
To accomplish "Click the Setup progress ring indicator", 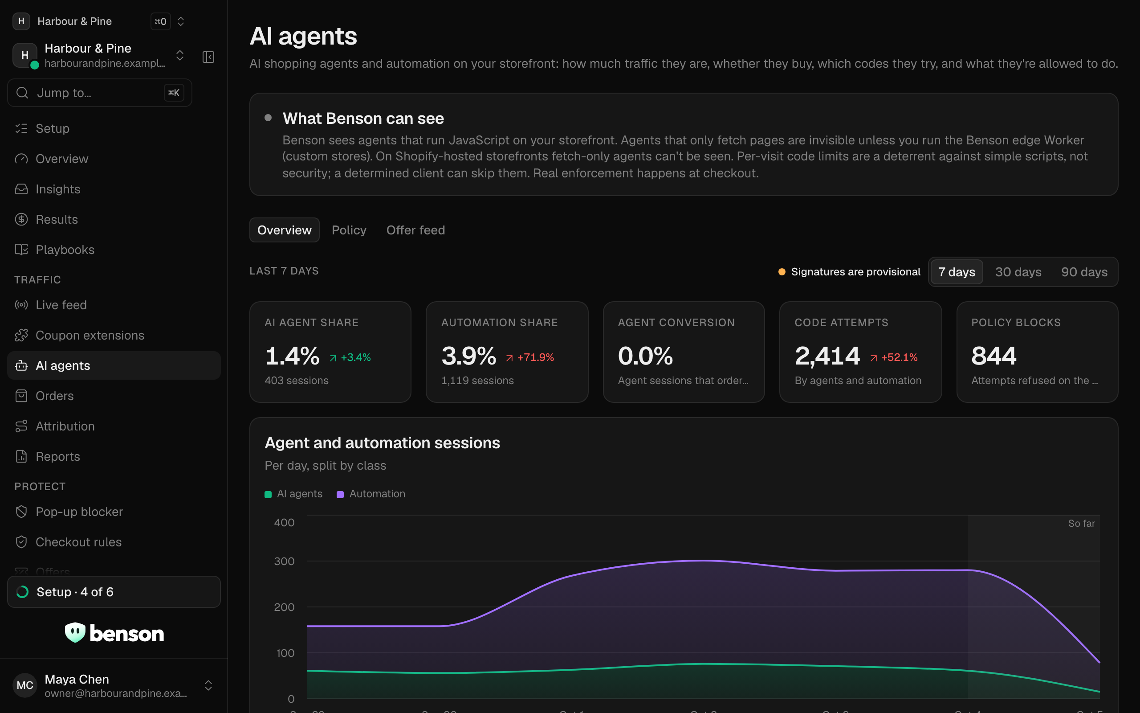I will (x=22, y=592).
